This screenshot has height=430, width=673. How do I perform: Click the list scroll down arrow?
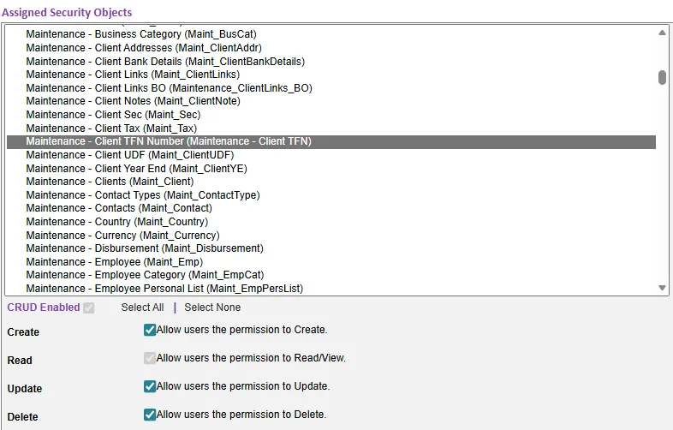[662, 288]
